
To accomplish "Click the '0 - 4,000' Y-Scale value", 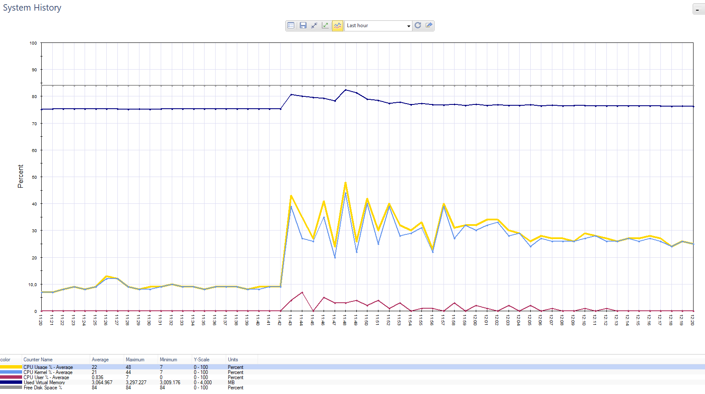I will tap(203, 382).
